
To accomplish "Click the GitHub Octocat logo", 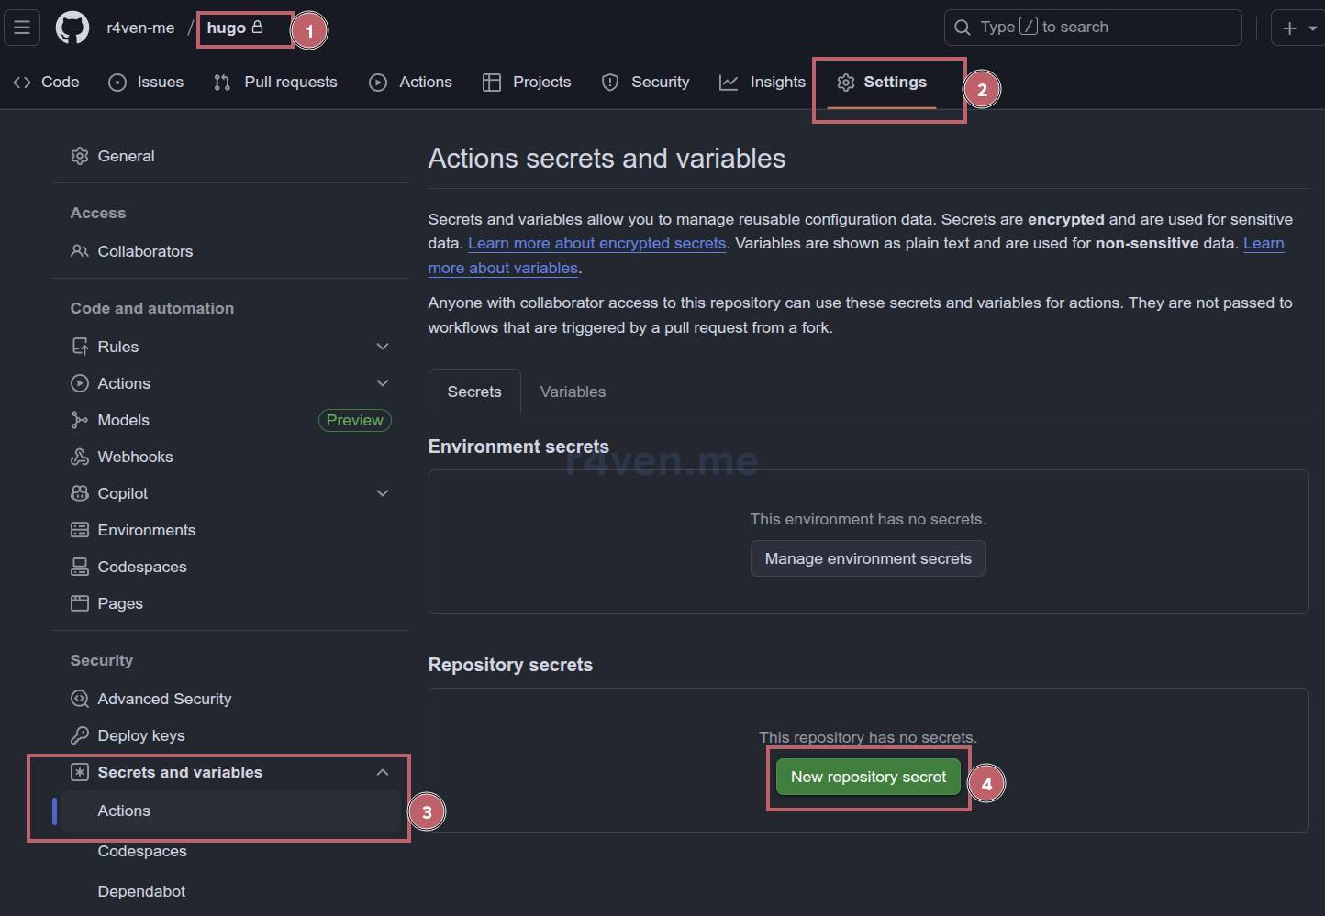I will [72, 28].
